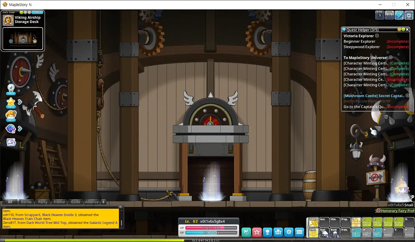Click the map medal icon in the minimap

click(8, 20)
